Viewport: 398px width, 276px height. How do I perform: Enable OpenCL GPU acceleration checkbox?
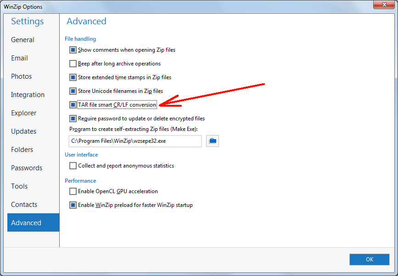tap(73, 191)
